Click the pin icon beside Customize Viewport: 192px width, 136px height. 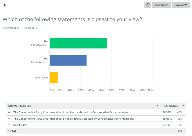click(148, 5)
